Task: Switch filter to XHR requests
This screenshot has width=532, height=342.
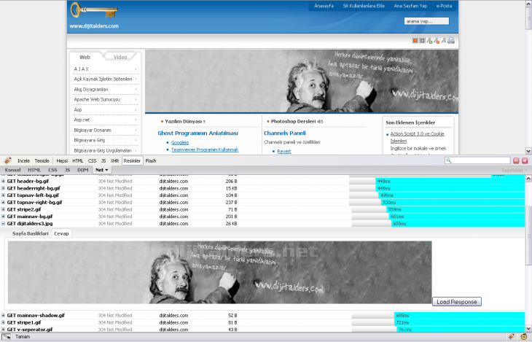Action: [114, 160]
